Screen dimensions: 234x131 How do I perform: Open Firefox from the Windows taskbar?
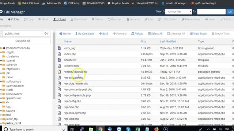click(156, 129)
